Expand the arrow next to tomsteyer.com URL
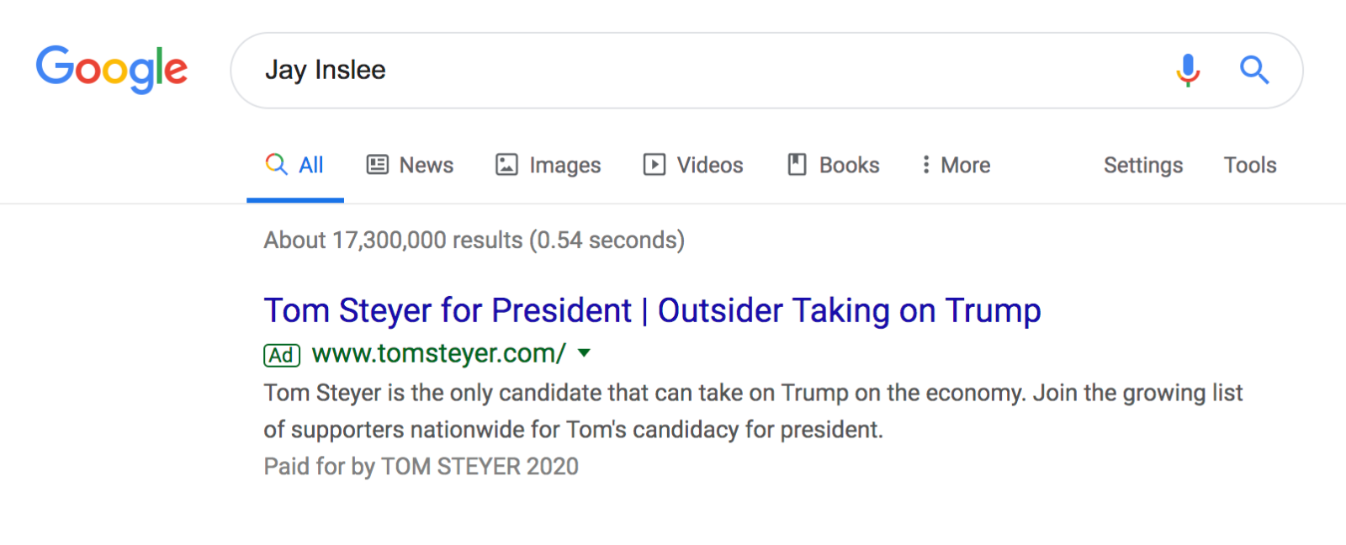 pos(585,353)
